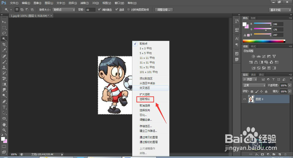Select the Horizontal Type tool

pos(4,107)
